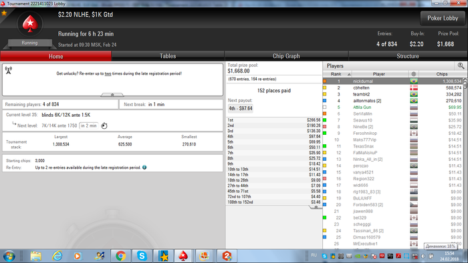Collapse the payout list arrow
This screenshot has width=468, height=263.
316,208
